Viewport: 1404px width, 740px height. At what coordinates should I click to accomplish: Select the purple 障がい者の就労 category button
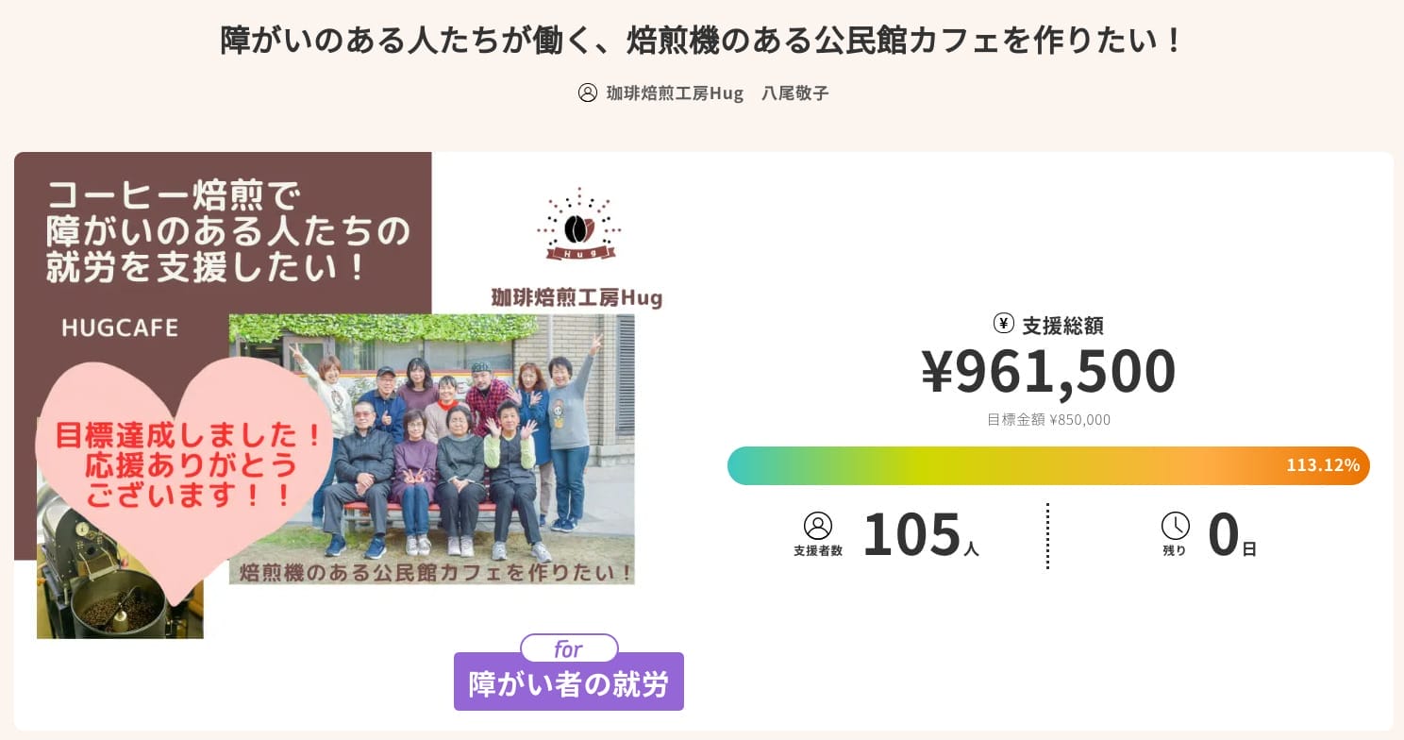pyautogui.click(x=568, y=681)
